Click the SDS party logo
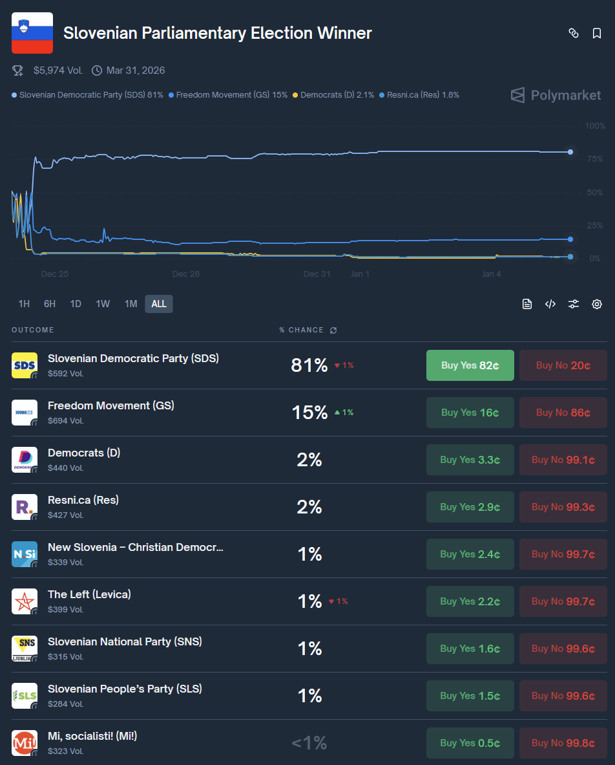The width and height of the screenshot is (615, 765). [x=25, y=365]
